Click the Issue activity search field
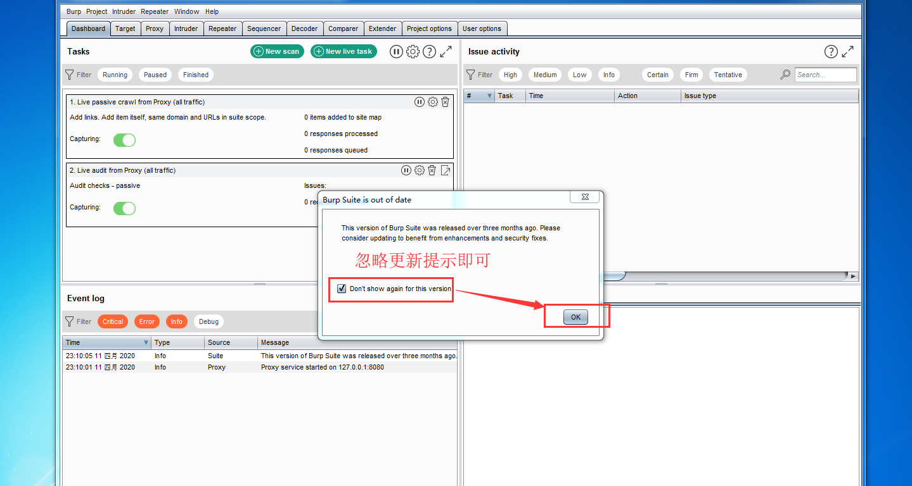This screenshot has width=912, height=486. coord(825,75)
